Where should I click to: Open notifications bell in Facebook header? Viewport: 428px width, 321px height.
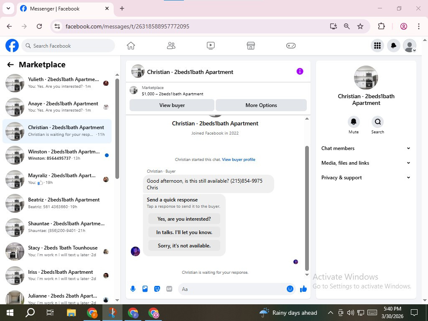pos(394,46)
